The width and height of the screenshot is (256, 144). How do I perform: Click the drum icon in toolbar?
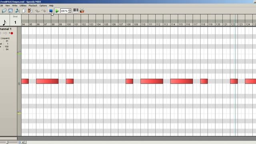[x=82, y=11]
